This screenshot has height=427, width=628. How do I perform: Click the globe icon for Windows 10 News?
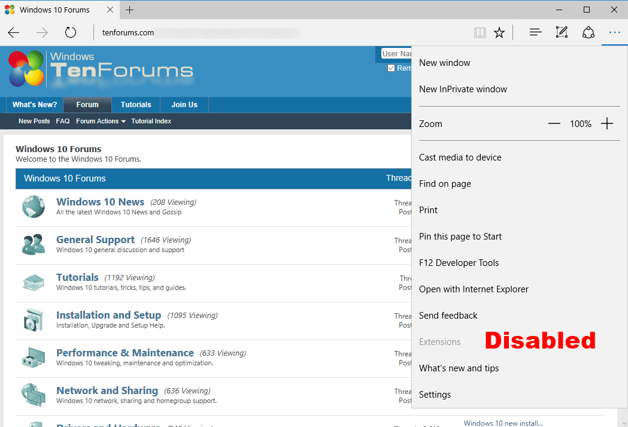pos(34,207)
